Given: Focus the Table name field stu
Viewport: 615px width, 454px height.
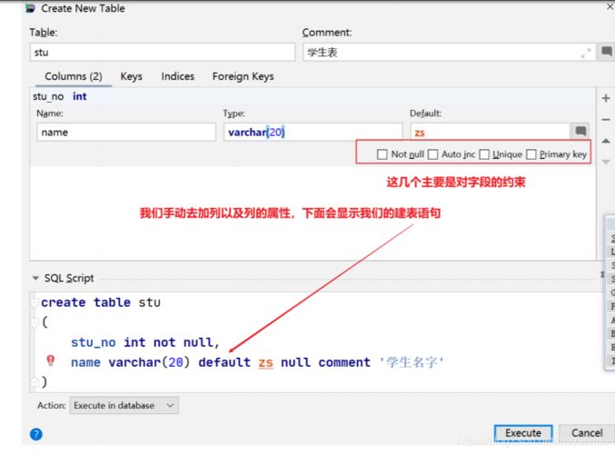Looking at the screenshot, I should (163, 52).
